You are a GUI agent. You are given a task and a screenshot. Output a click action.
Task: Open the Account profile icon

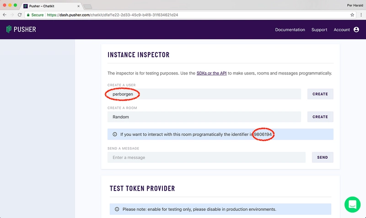tap(356, 30)
